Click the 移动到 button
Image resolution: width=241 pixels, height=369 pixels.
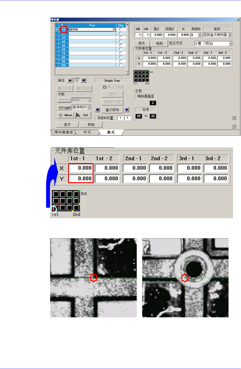tap(64, 100)
